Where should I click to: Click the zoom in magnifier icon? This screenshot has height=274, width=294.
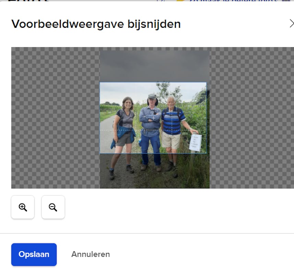23,207
